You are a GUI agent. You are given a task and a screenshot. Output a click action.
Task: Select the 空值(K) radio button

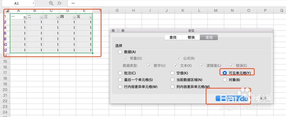pyautogui.click(x=172, y=73)
